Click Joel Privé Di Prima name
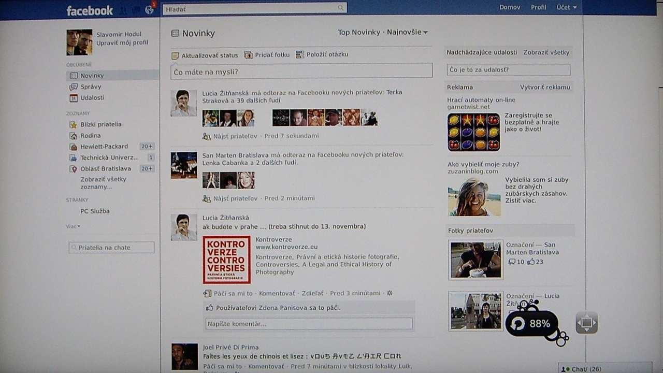This screenshot has height=373, width=663. 230,347
